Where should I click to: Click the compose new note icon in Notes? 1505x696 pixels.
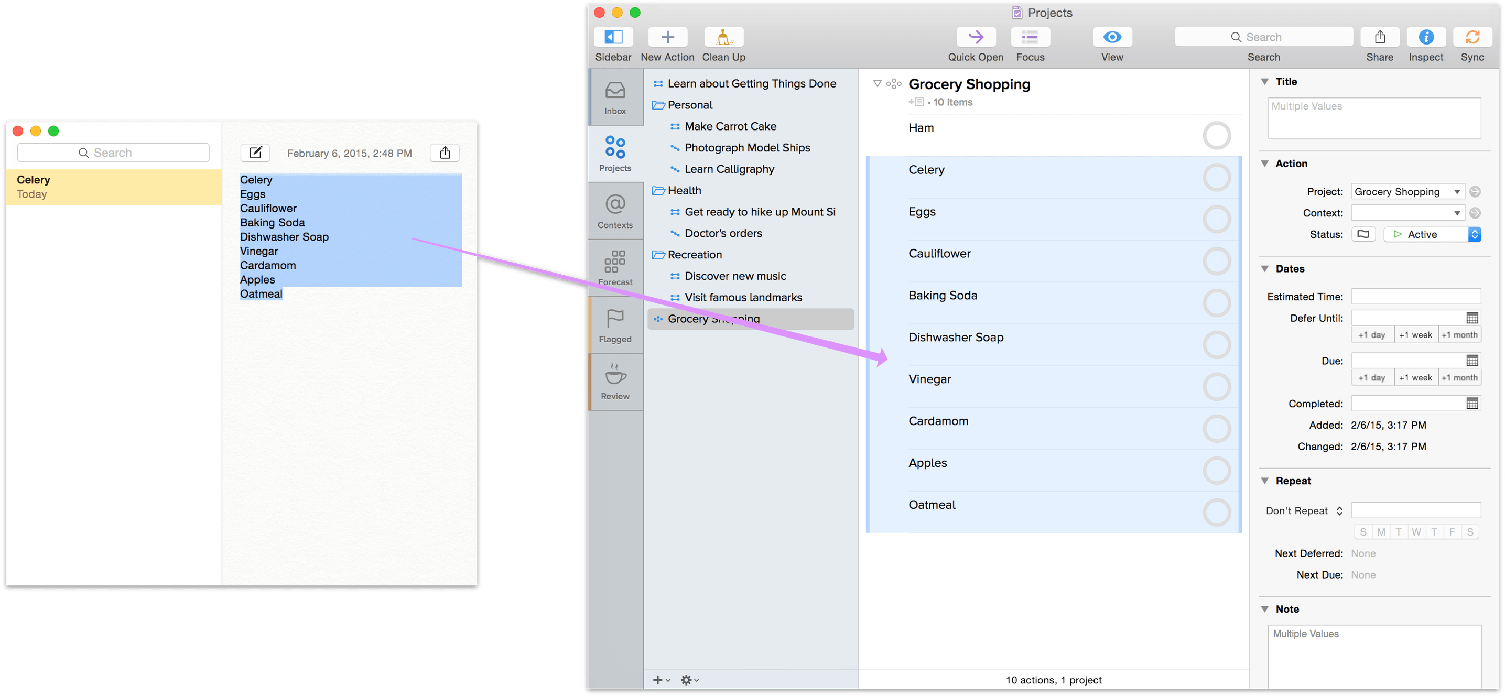pyautogui.click(x=255, y=153)
